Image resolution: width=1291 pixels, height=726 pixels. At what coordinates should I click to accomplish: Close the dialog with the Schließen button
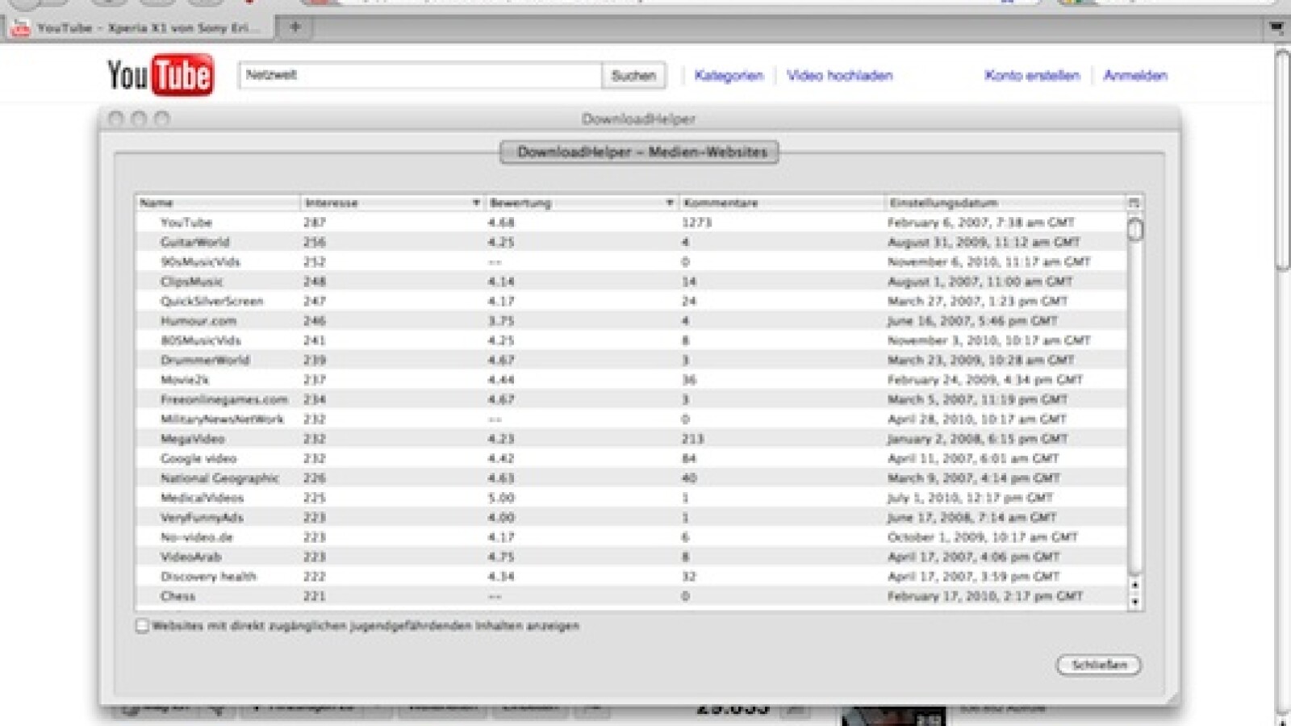click(x=1098, y=665)
